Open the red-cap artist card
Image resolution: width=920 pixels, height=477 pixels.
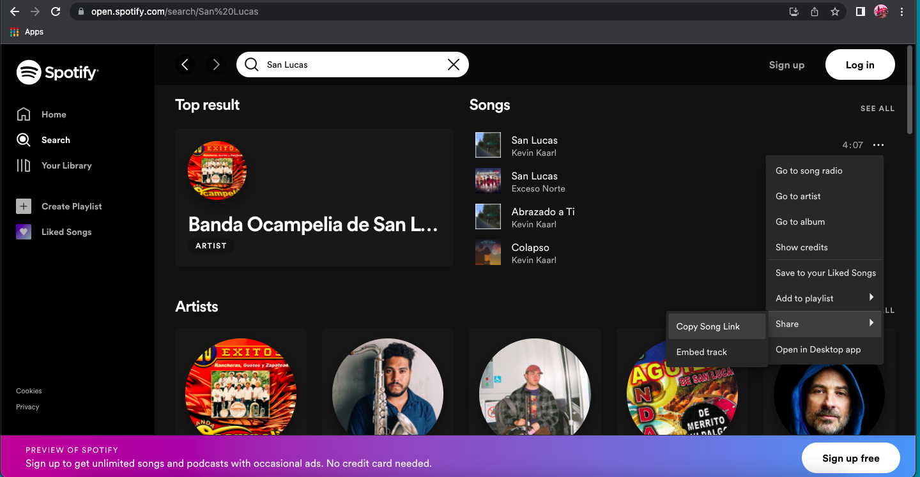pyautogui.click(x=535, y=382)
